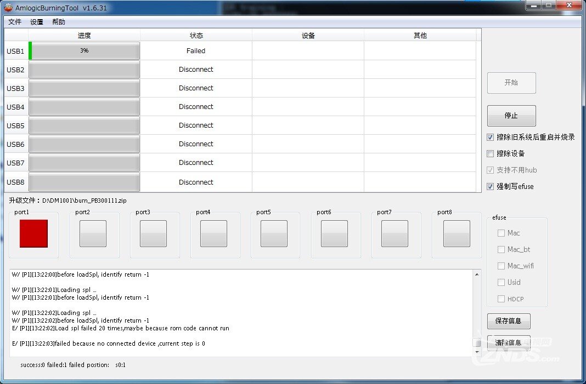586x384 pixels.
Task: Click the port6 status indicator
Action: 335,233
